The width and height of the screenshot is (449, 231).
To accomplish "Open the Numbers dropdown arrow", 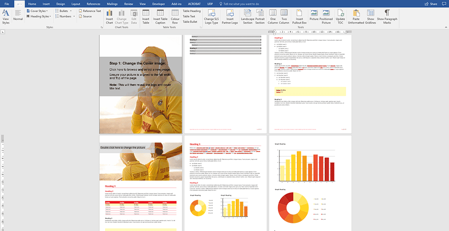I will click(74, 16).
